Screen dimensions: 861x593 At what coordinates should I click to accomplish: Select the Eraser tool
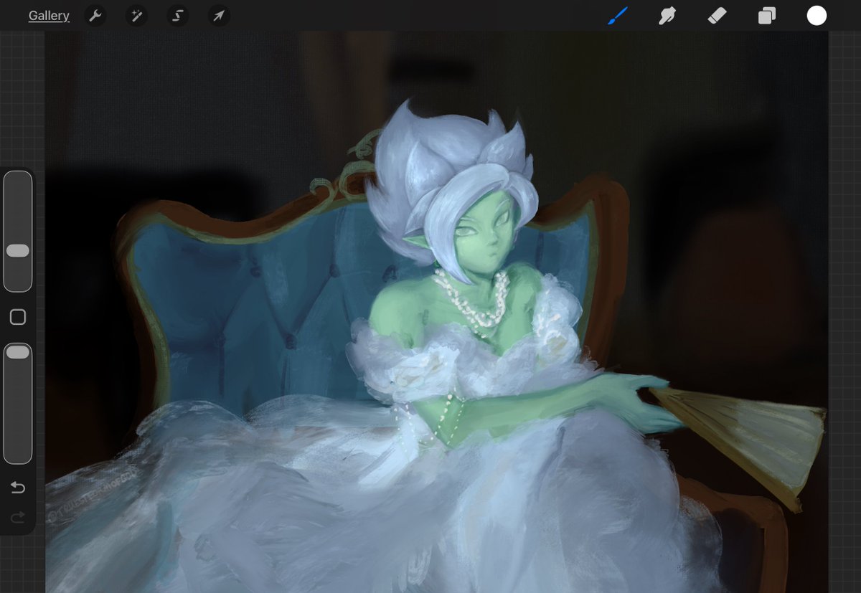point(717,16)
